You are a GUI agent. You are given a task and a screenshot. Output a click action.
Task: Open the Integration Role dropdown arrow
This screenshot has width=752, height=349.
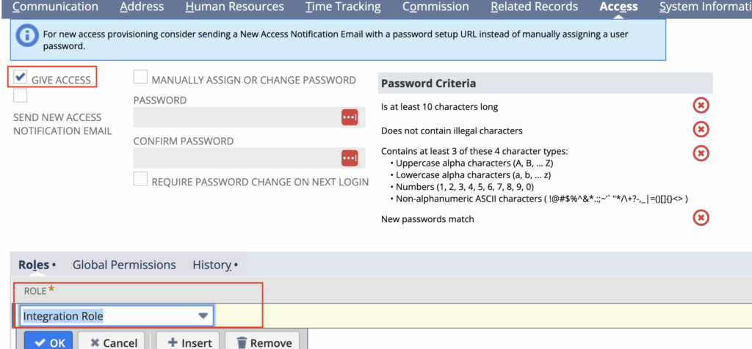(203, 316)
